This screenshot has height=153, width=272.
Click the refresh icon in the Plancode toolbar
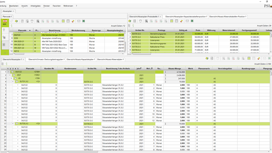16,21
